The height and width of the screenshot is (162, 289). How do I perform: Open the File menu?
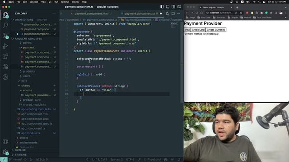click(x=18, y=2)
